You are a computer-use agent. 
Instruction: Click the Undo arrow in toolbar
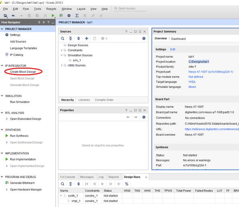click(13, 16)
